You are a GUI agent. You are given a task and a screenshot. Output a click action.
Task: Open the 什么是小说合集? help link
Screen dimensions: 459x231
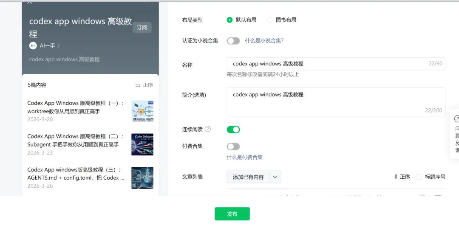tap(264, 41)
